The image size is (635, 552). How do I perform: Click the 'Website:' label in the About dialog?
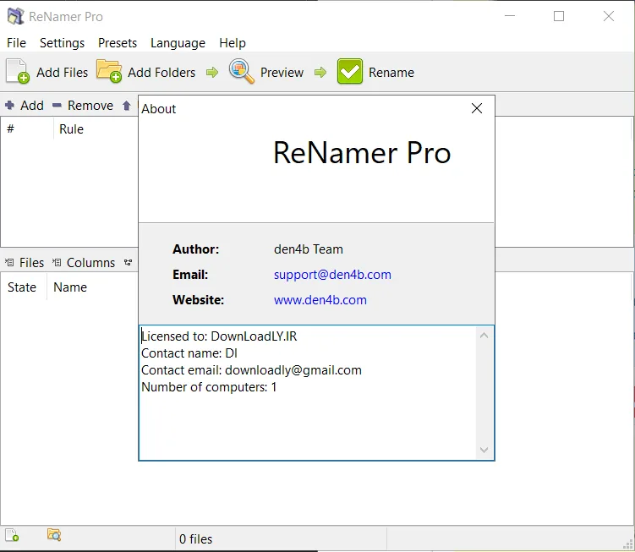(x=198, y=300)
